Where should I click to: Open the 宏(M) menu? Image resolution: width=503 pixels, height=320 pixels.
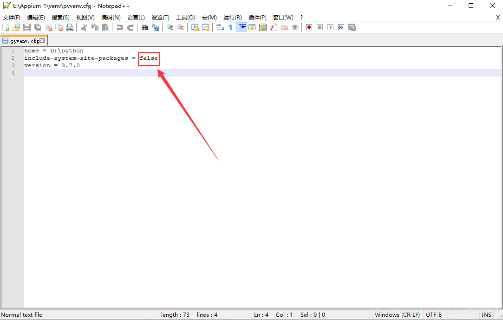point(209,17)
